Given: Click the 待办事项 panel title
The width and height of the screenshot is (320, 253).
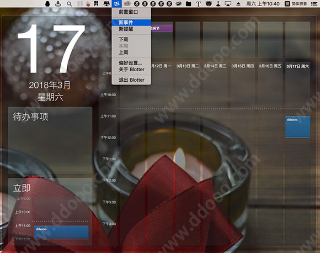Looking at the screenshot, I should coord(30,117).
